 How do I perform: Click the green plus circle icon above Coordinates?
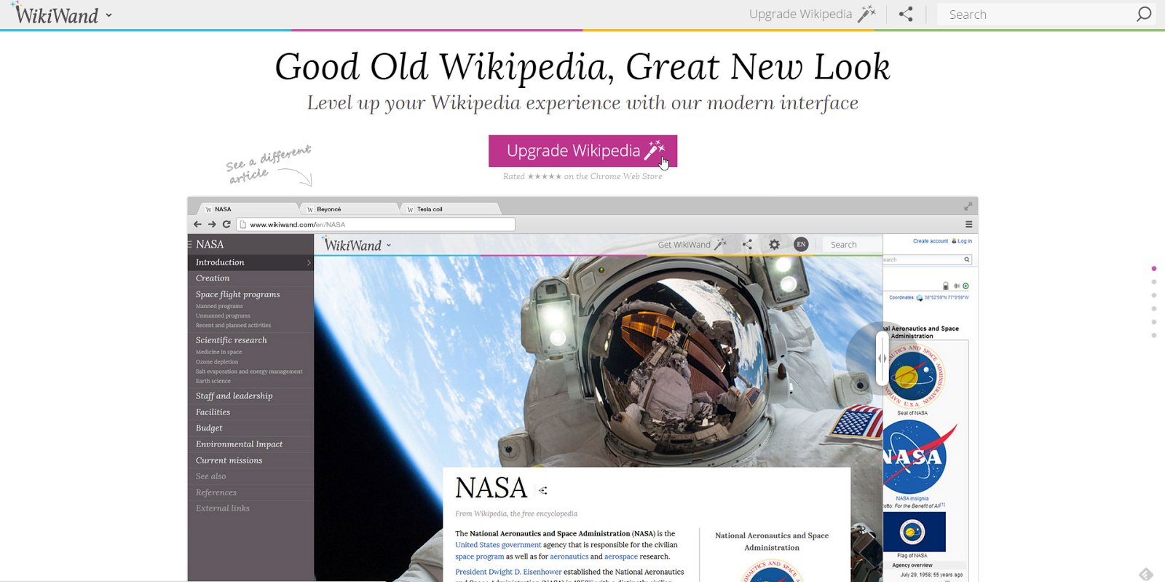click(965, 286)
